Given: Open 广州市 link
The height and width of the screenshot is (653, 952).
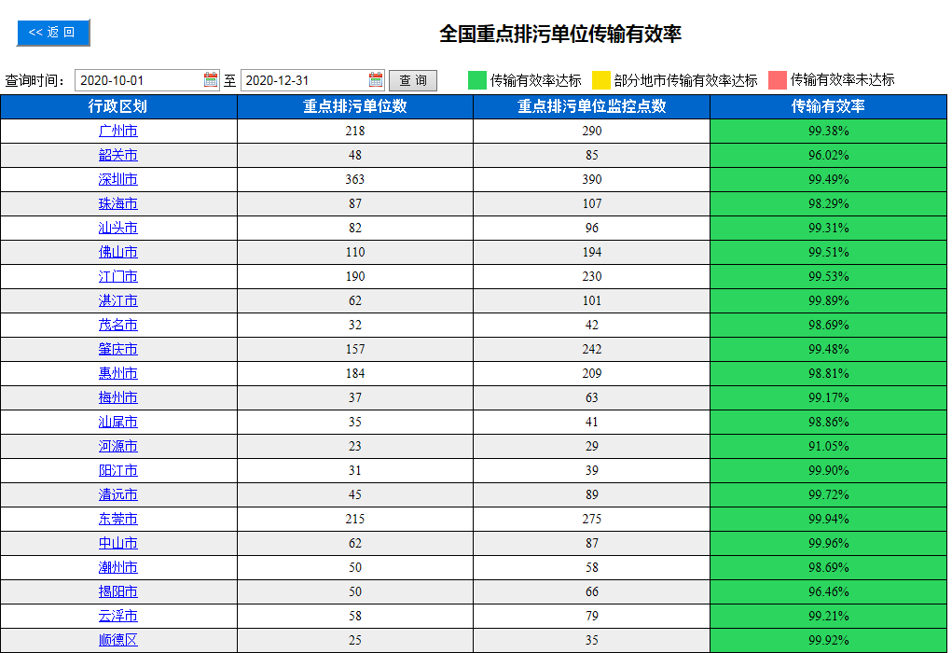Looking at the screenshot, I should (118, 131).
